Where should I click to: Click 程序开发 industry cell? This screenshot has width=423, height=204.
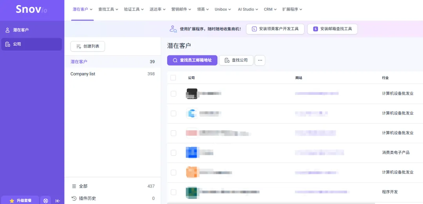[x=390, y=192]
